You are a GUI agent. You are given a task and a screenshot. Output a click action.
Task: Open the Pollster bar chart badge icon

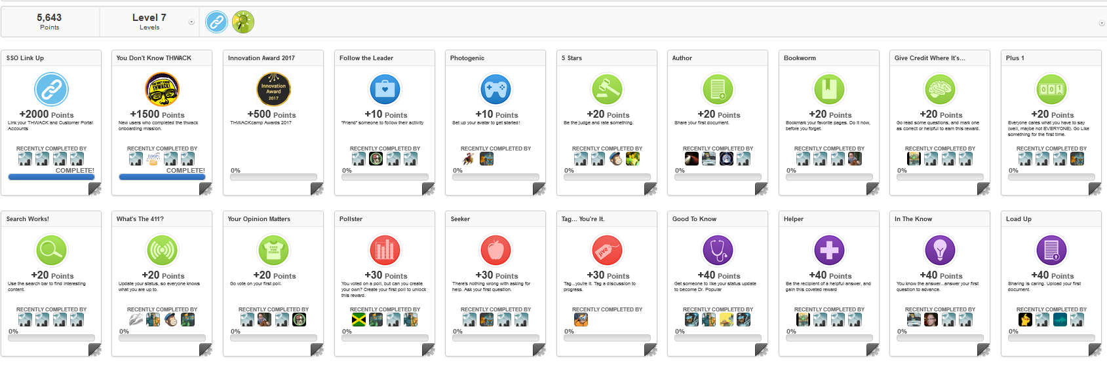click(385, 250)
